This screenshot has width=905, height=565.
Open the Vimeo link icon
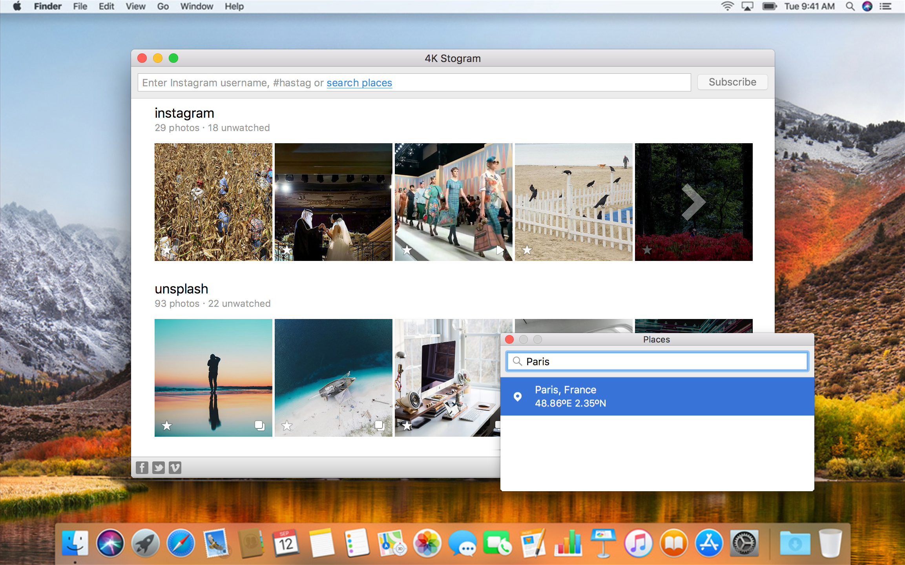pos(175,467)
